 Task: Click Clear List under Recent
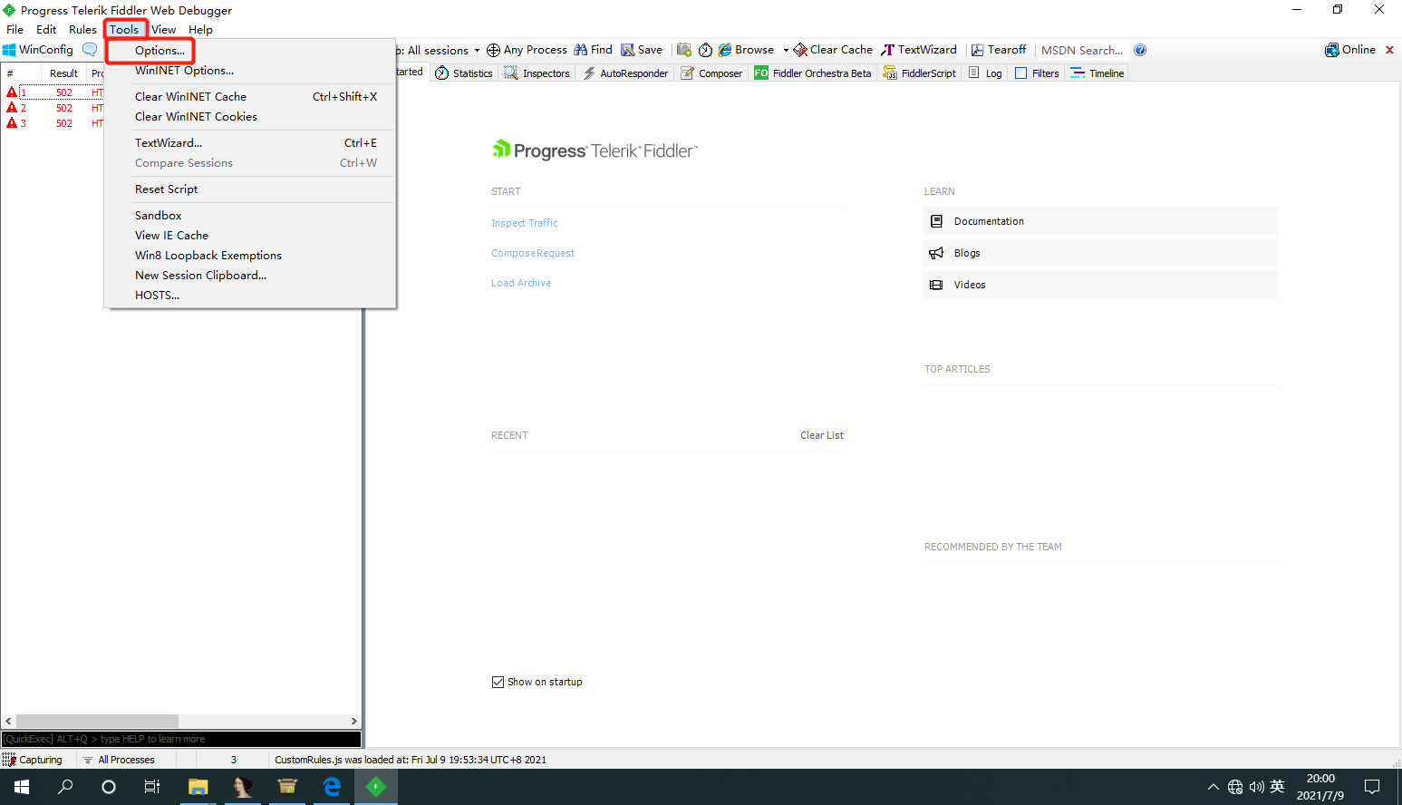tap(822, 435)
